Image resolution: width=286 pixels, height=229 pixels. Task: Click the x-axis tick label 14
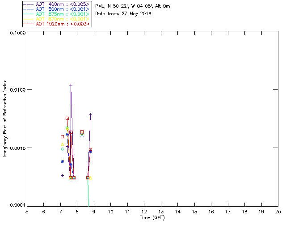(x=178, y=212)
